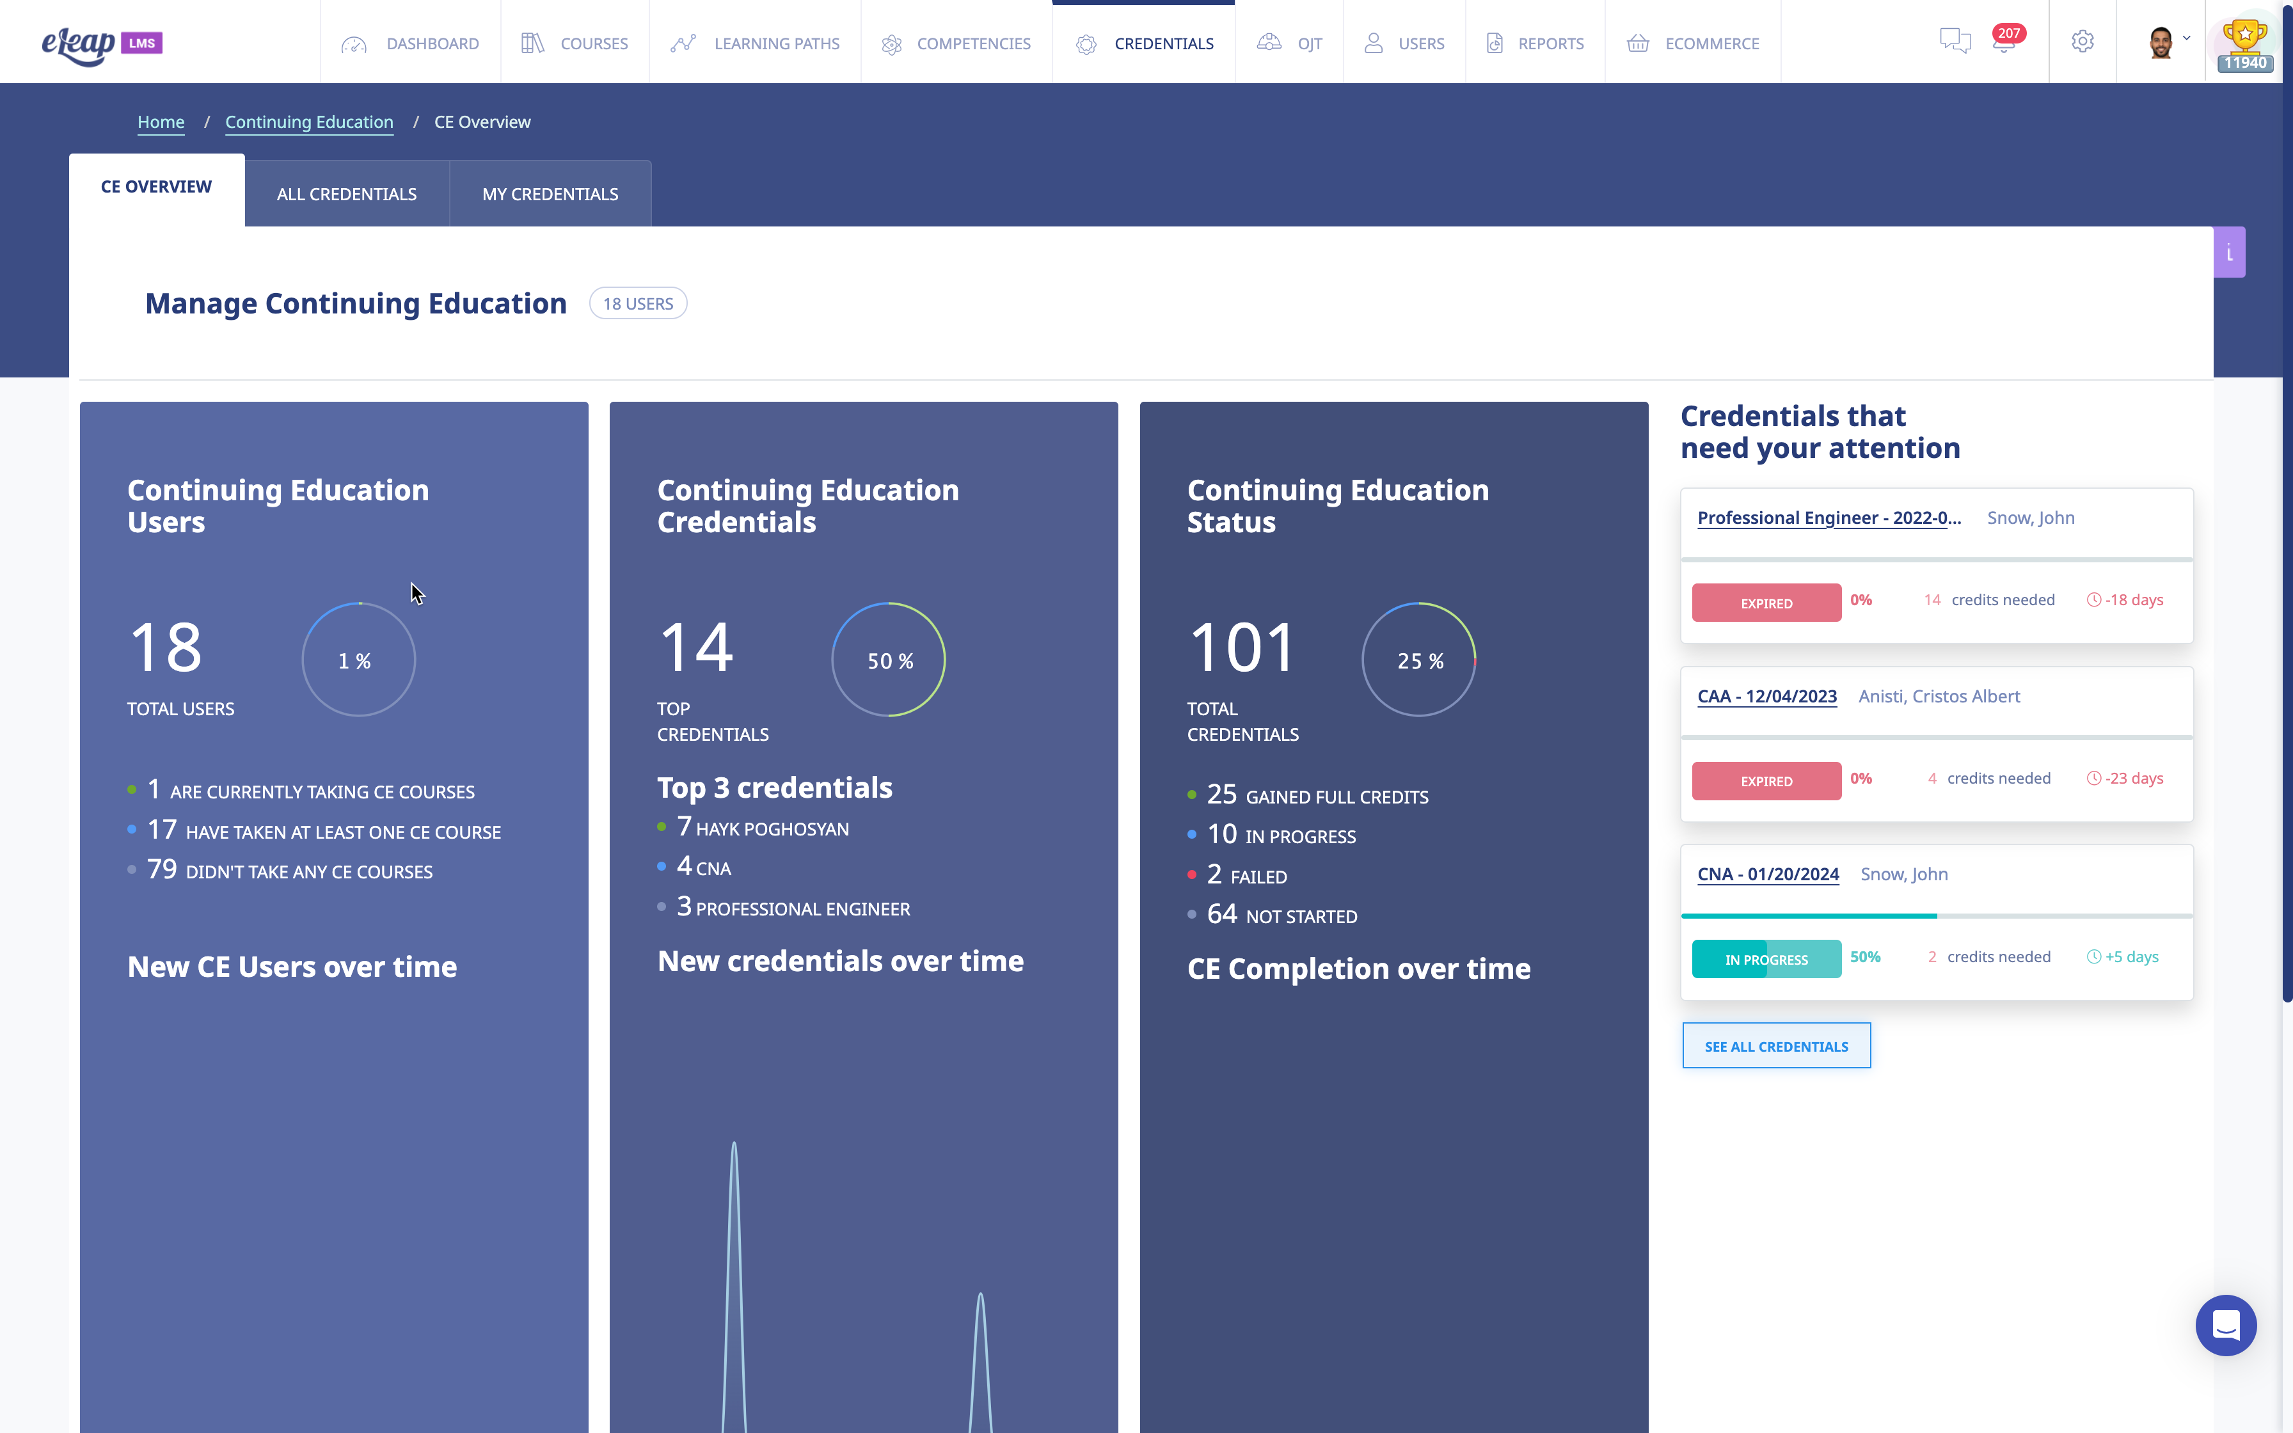Switch to the ALL CREDENTIALS tab
This screenshot has width=2293, height=1433.
347,193
